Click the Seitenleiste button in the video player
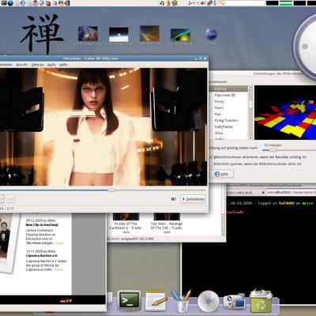The image size is (316, 316). 193,199
